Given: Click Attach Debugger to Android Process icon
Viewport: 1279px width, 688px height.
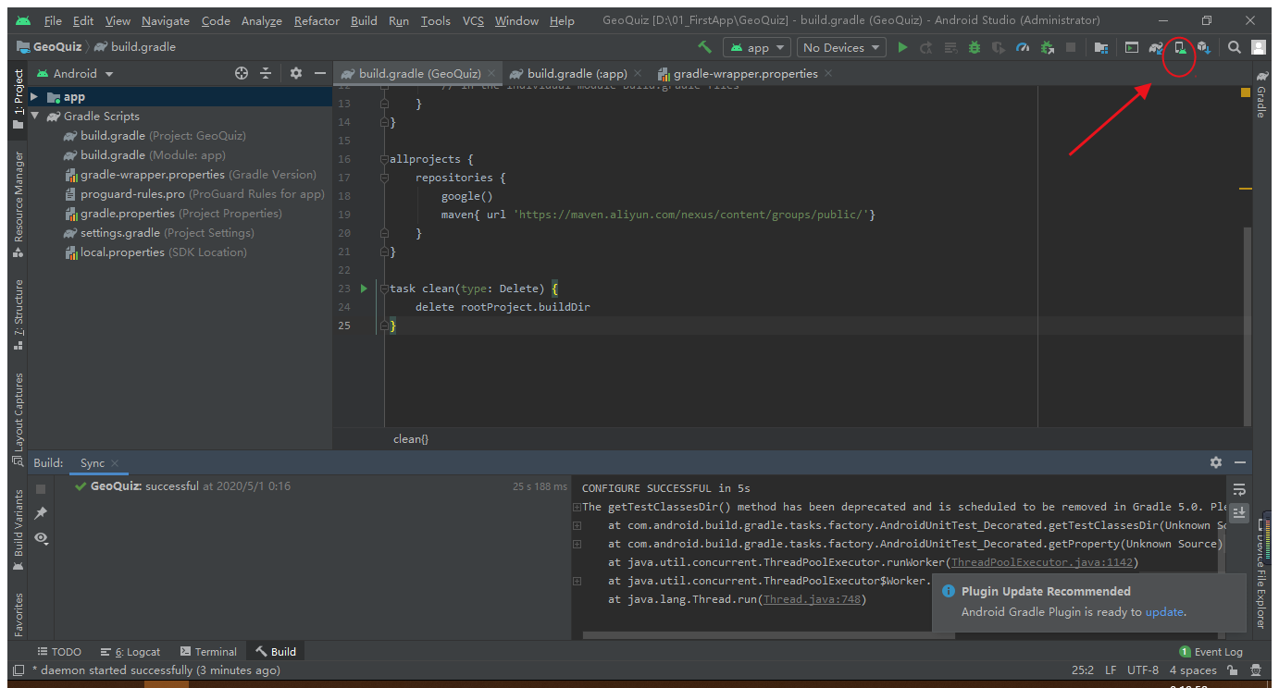Looking at the screenshot, I should point(1047,47).
